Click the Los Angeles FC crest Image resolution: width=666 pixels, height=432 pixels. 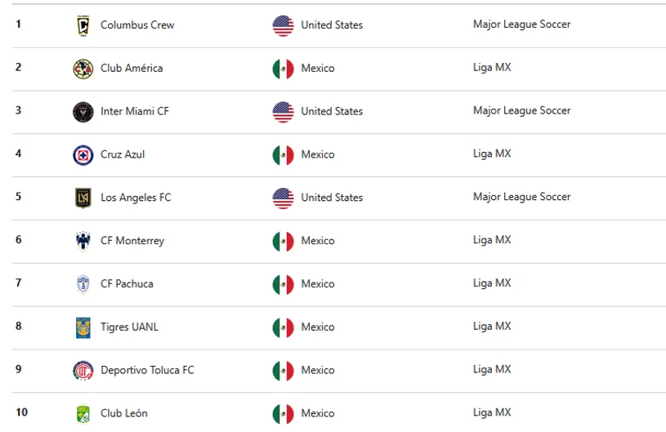83,198
